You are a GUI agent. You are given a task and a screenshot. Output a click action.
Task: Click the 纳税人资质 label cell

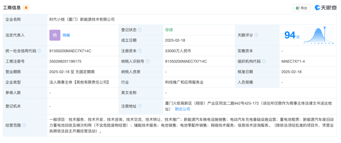(141, 72)
